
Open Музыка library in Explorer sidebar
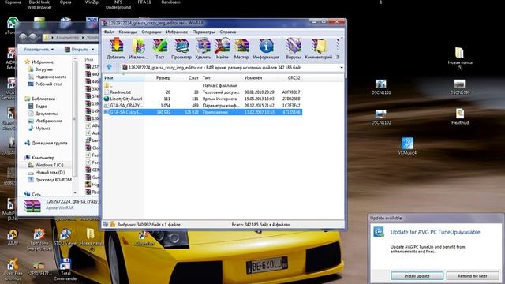click(x=39, y=129)
